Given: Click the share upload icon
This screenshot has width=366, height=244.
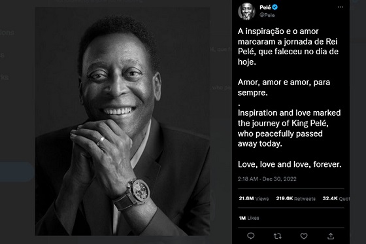Looking at the screenshot, I should pos(331,236).
